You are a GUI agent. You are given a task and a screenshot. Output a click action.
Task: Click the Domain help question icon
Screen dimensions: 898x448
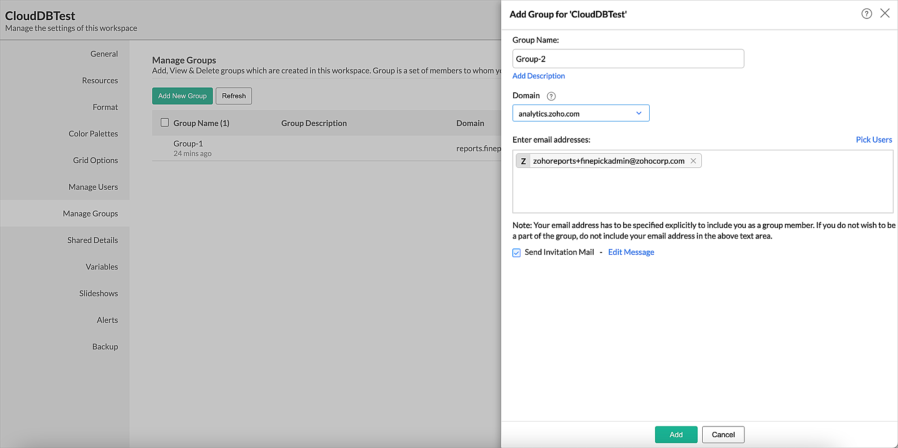tap(551, 96)
